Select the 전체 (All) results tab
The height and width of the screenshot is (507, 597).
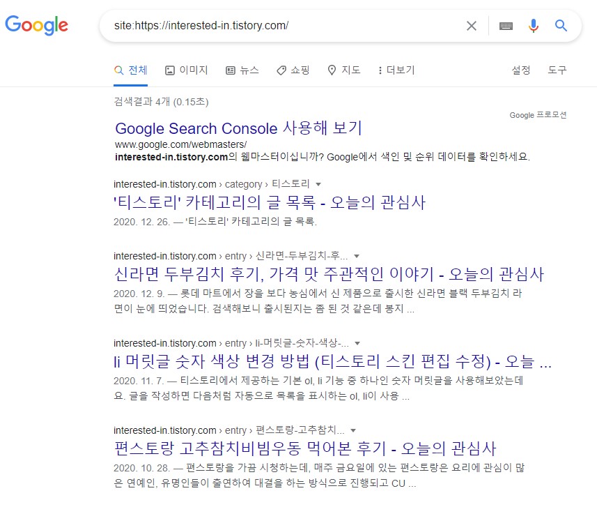click(x=130, y=70)
